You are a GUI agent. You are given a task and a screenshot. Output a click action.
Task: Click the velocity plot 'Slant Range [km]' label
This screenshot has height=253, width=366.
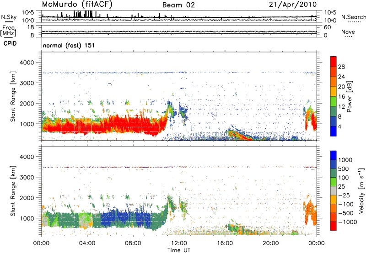tap(13, 191)
